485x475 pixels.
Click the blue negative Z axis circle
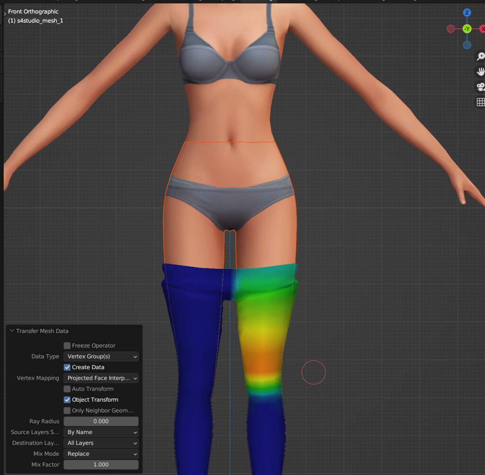point(467,45)
